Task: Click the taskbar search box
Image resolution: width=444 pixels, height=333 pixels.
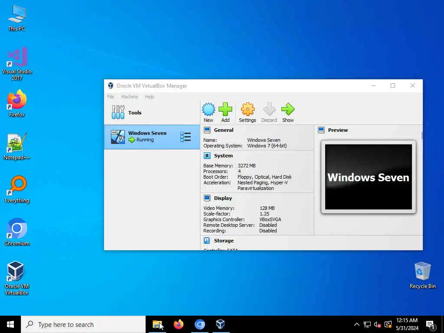Action: 83,324
